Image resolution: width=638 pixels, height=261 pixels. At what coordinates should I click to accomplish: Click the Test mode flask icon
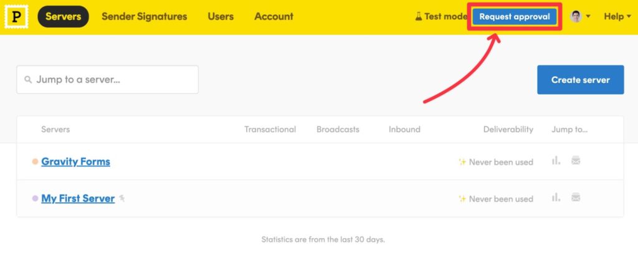click(419, 17)
